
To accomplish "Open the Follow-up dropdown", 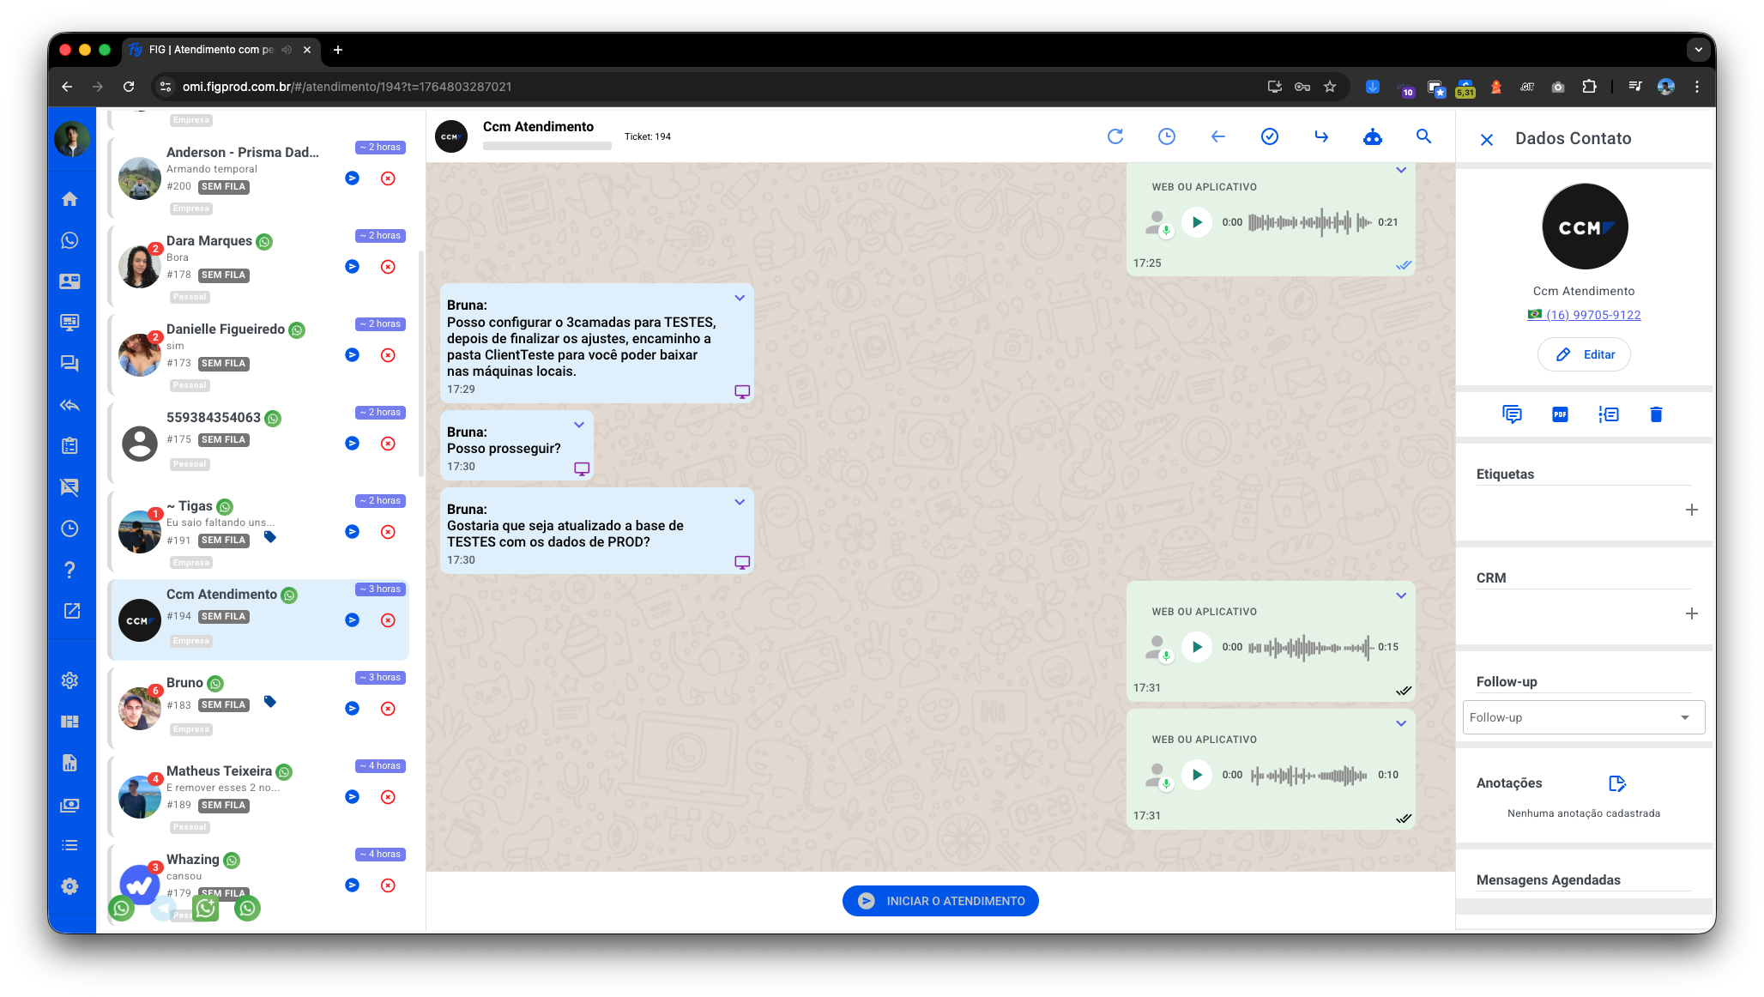I will (x=1583, y=717).
